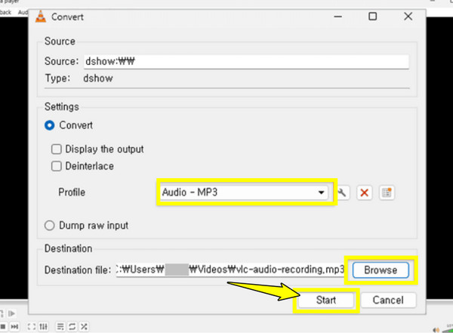The image size is (453, 333).
Task: Click frame-by-frame button in VLC player
Action: 11,313
